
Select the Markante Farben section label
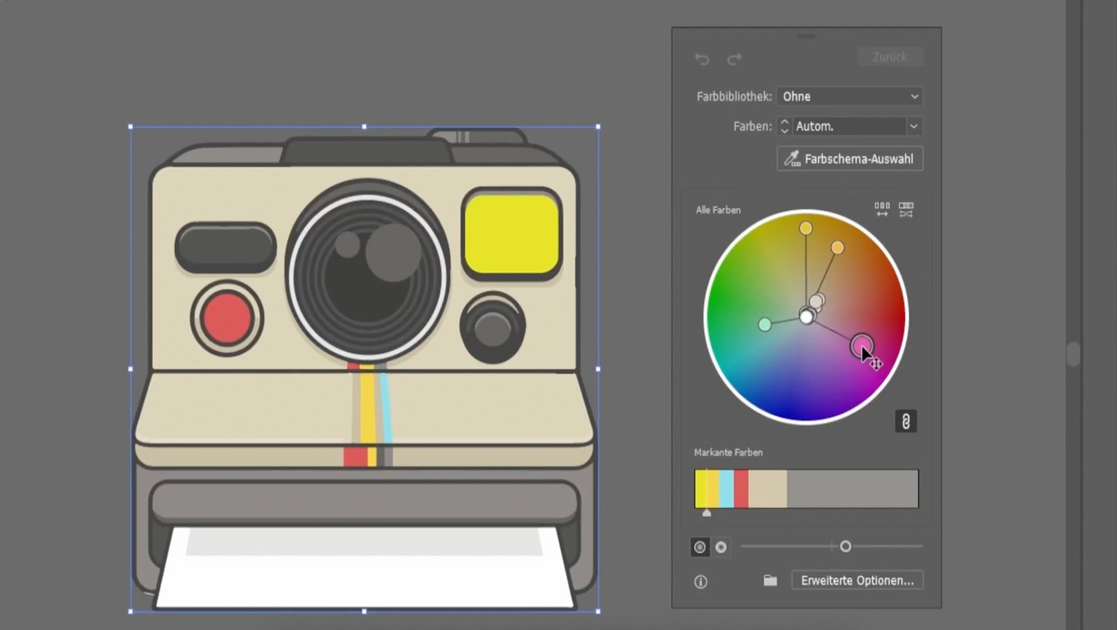tap(728, 452)
